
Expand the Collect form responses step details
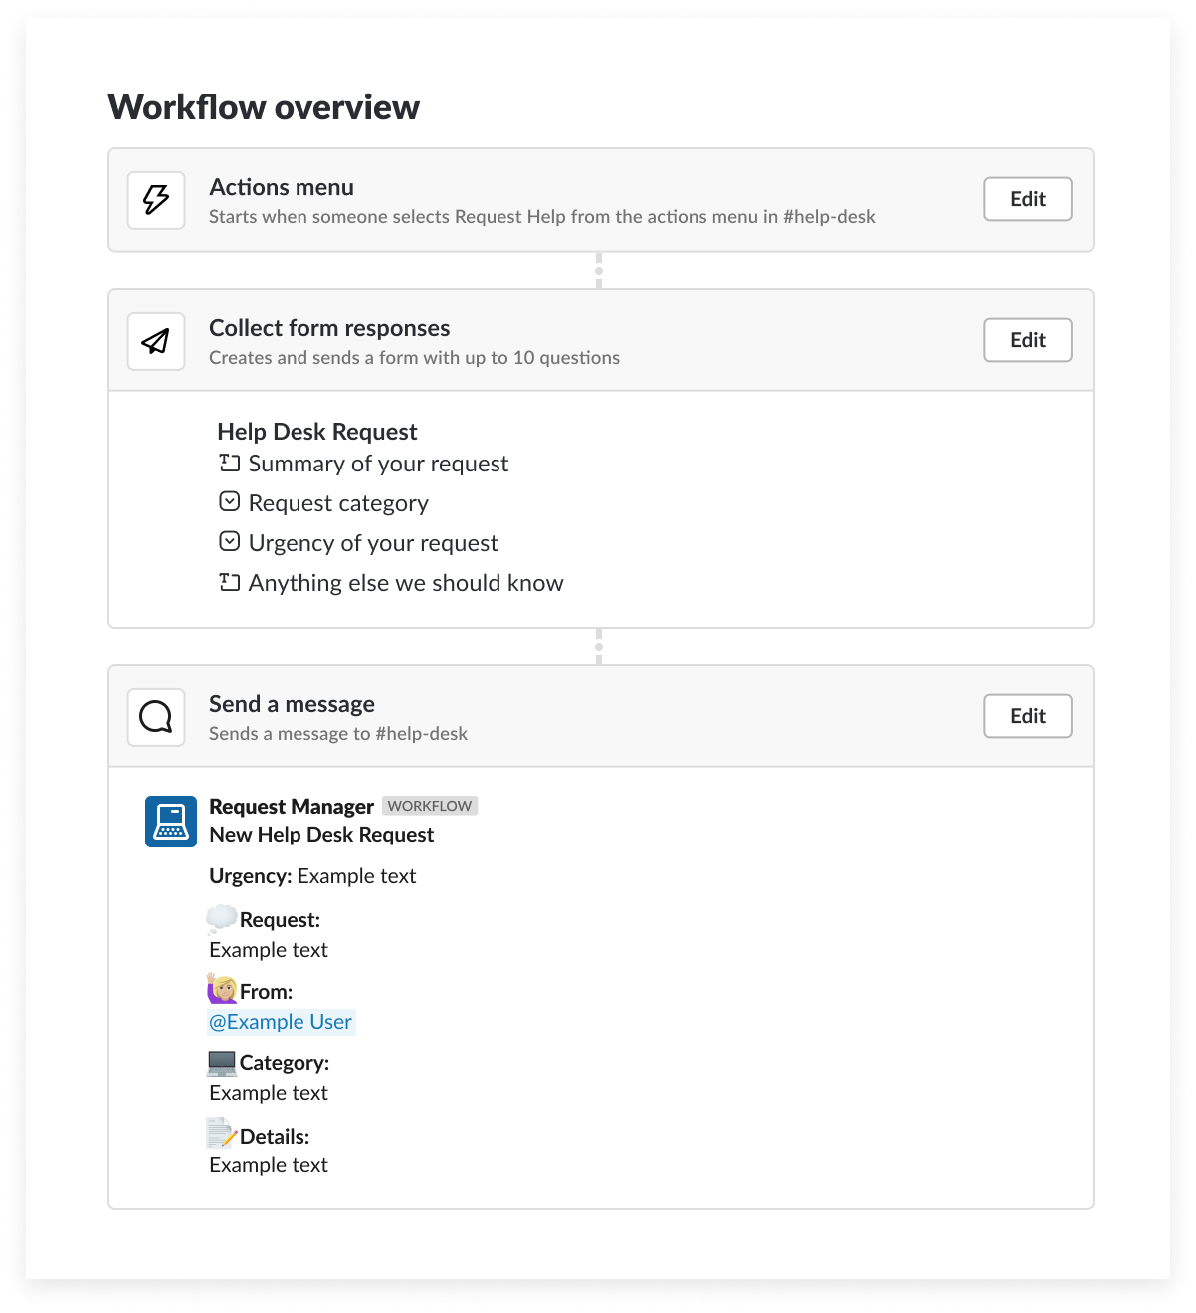pos(328,328)
